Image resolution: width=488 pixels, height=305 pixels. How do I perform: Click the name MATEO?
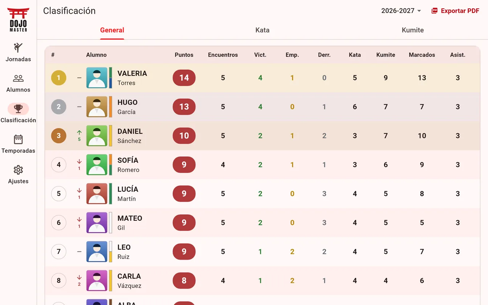tap(130, 218)
